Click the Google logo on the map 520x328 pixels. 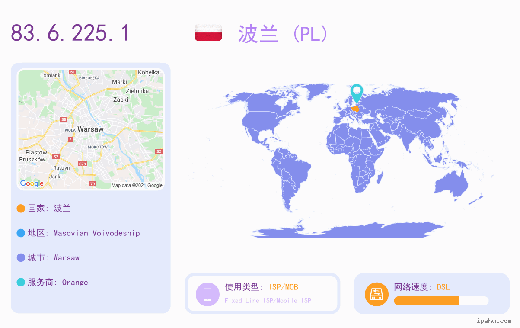click(32, 183)
